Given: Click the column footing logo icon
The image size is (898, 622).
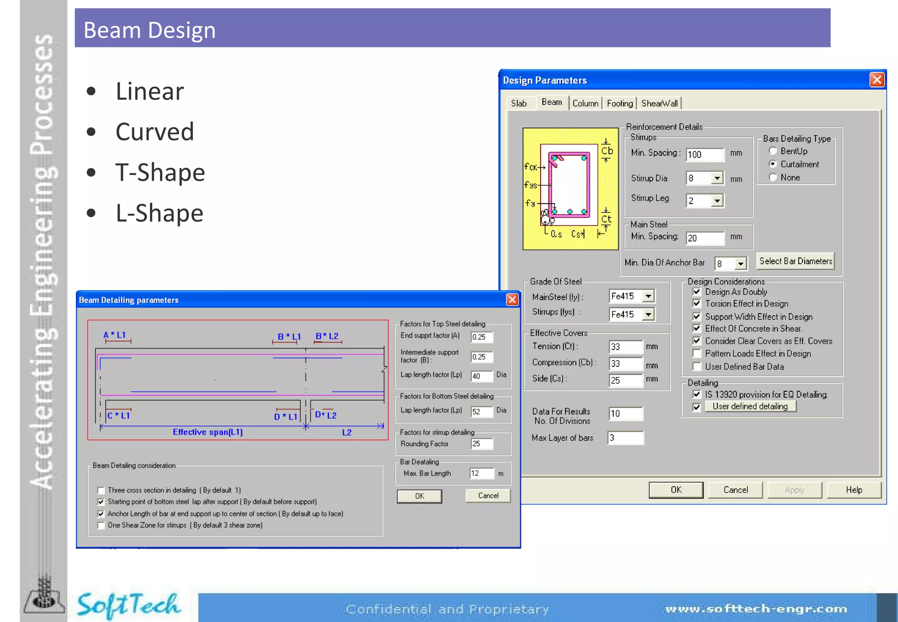Looking at the screenshot, I should point(44,595).
